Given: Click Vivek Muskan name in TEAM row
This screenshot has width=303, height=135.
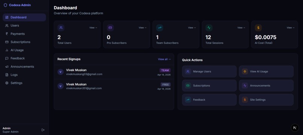Looking at the screenshot, I should pos(76,70).
